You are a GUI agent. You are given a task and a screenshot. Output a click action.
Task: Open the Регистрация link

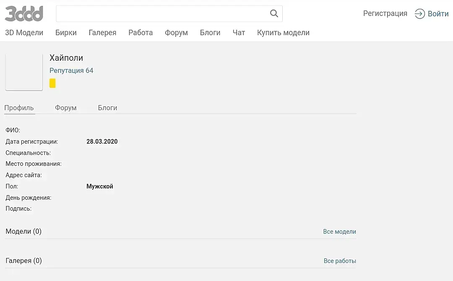coord(385,13)
